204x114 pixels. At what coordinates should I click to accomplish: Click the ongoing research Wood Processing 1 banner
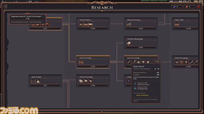tap(27, 19)
